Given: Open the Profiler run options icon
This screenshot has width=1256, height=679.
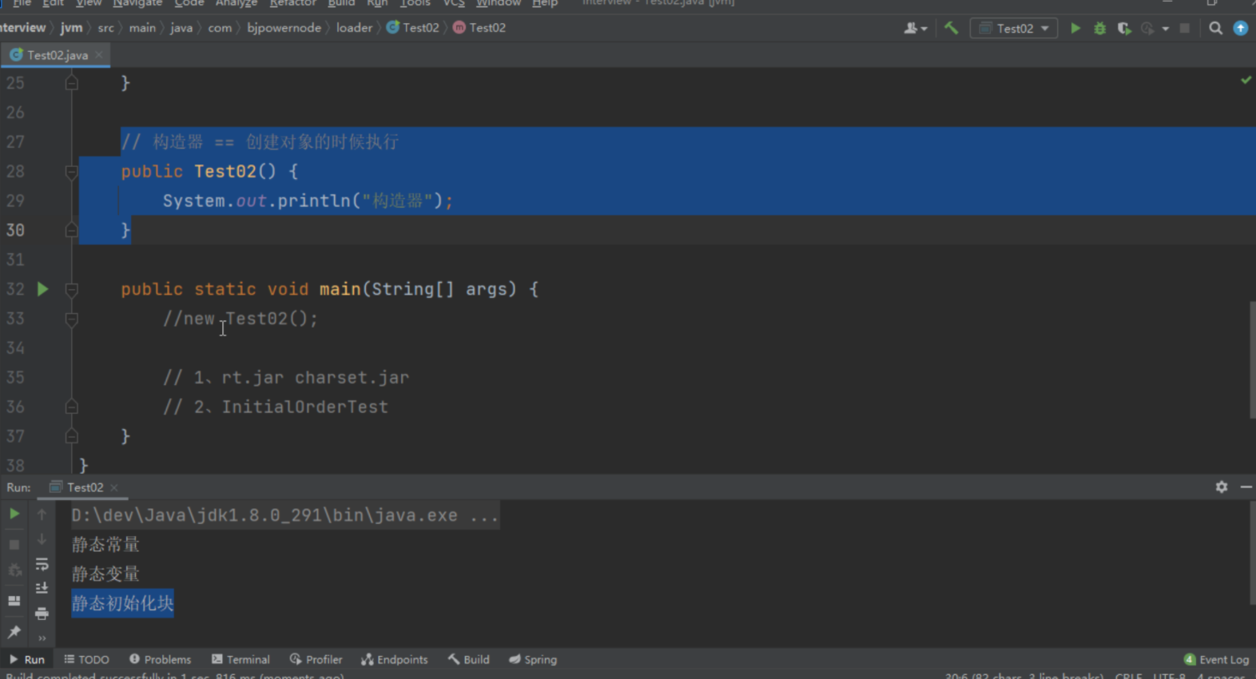Looking at the screenshot, I should pyautogui.click(x=1148, y=28).
